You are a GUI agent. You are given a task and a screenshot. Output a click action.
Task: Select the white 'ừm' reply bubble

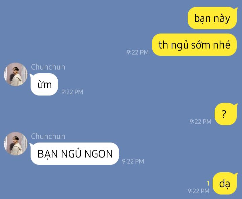(44, 84)
